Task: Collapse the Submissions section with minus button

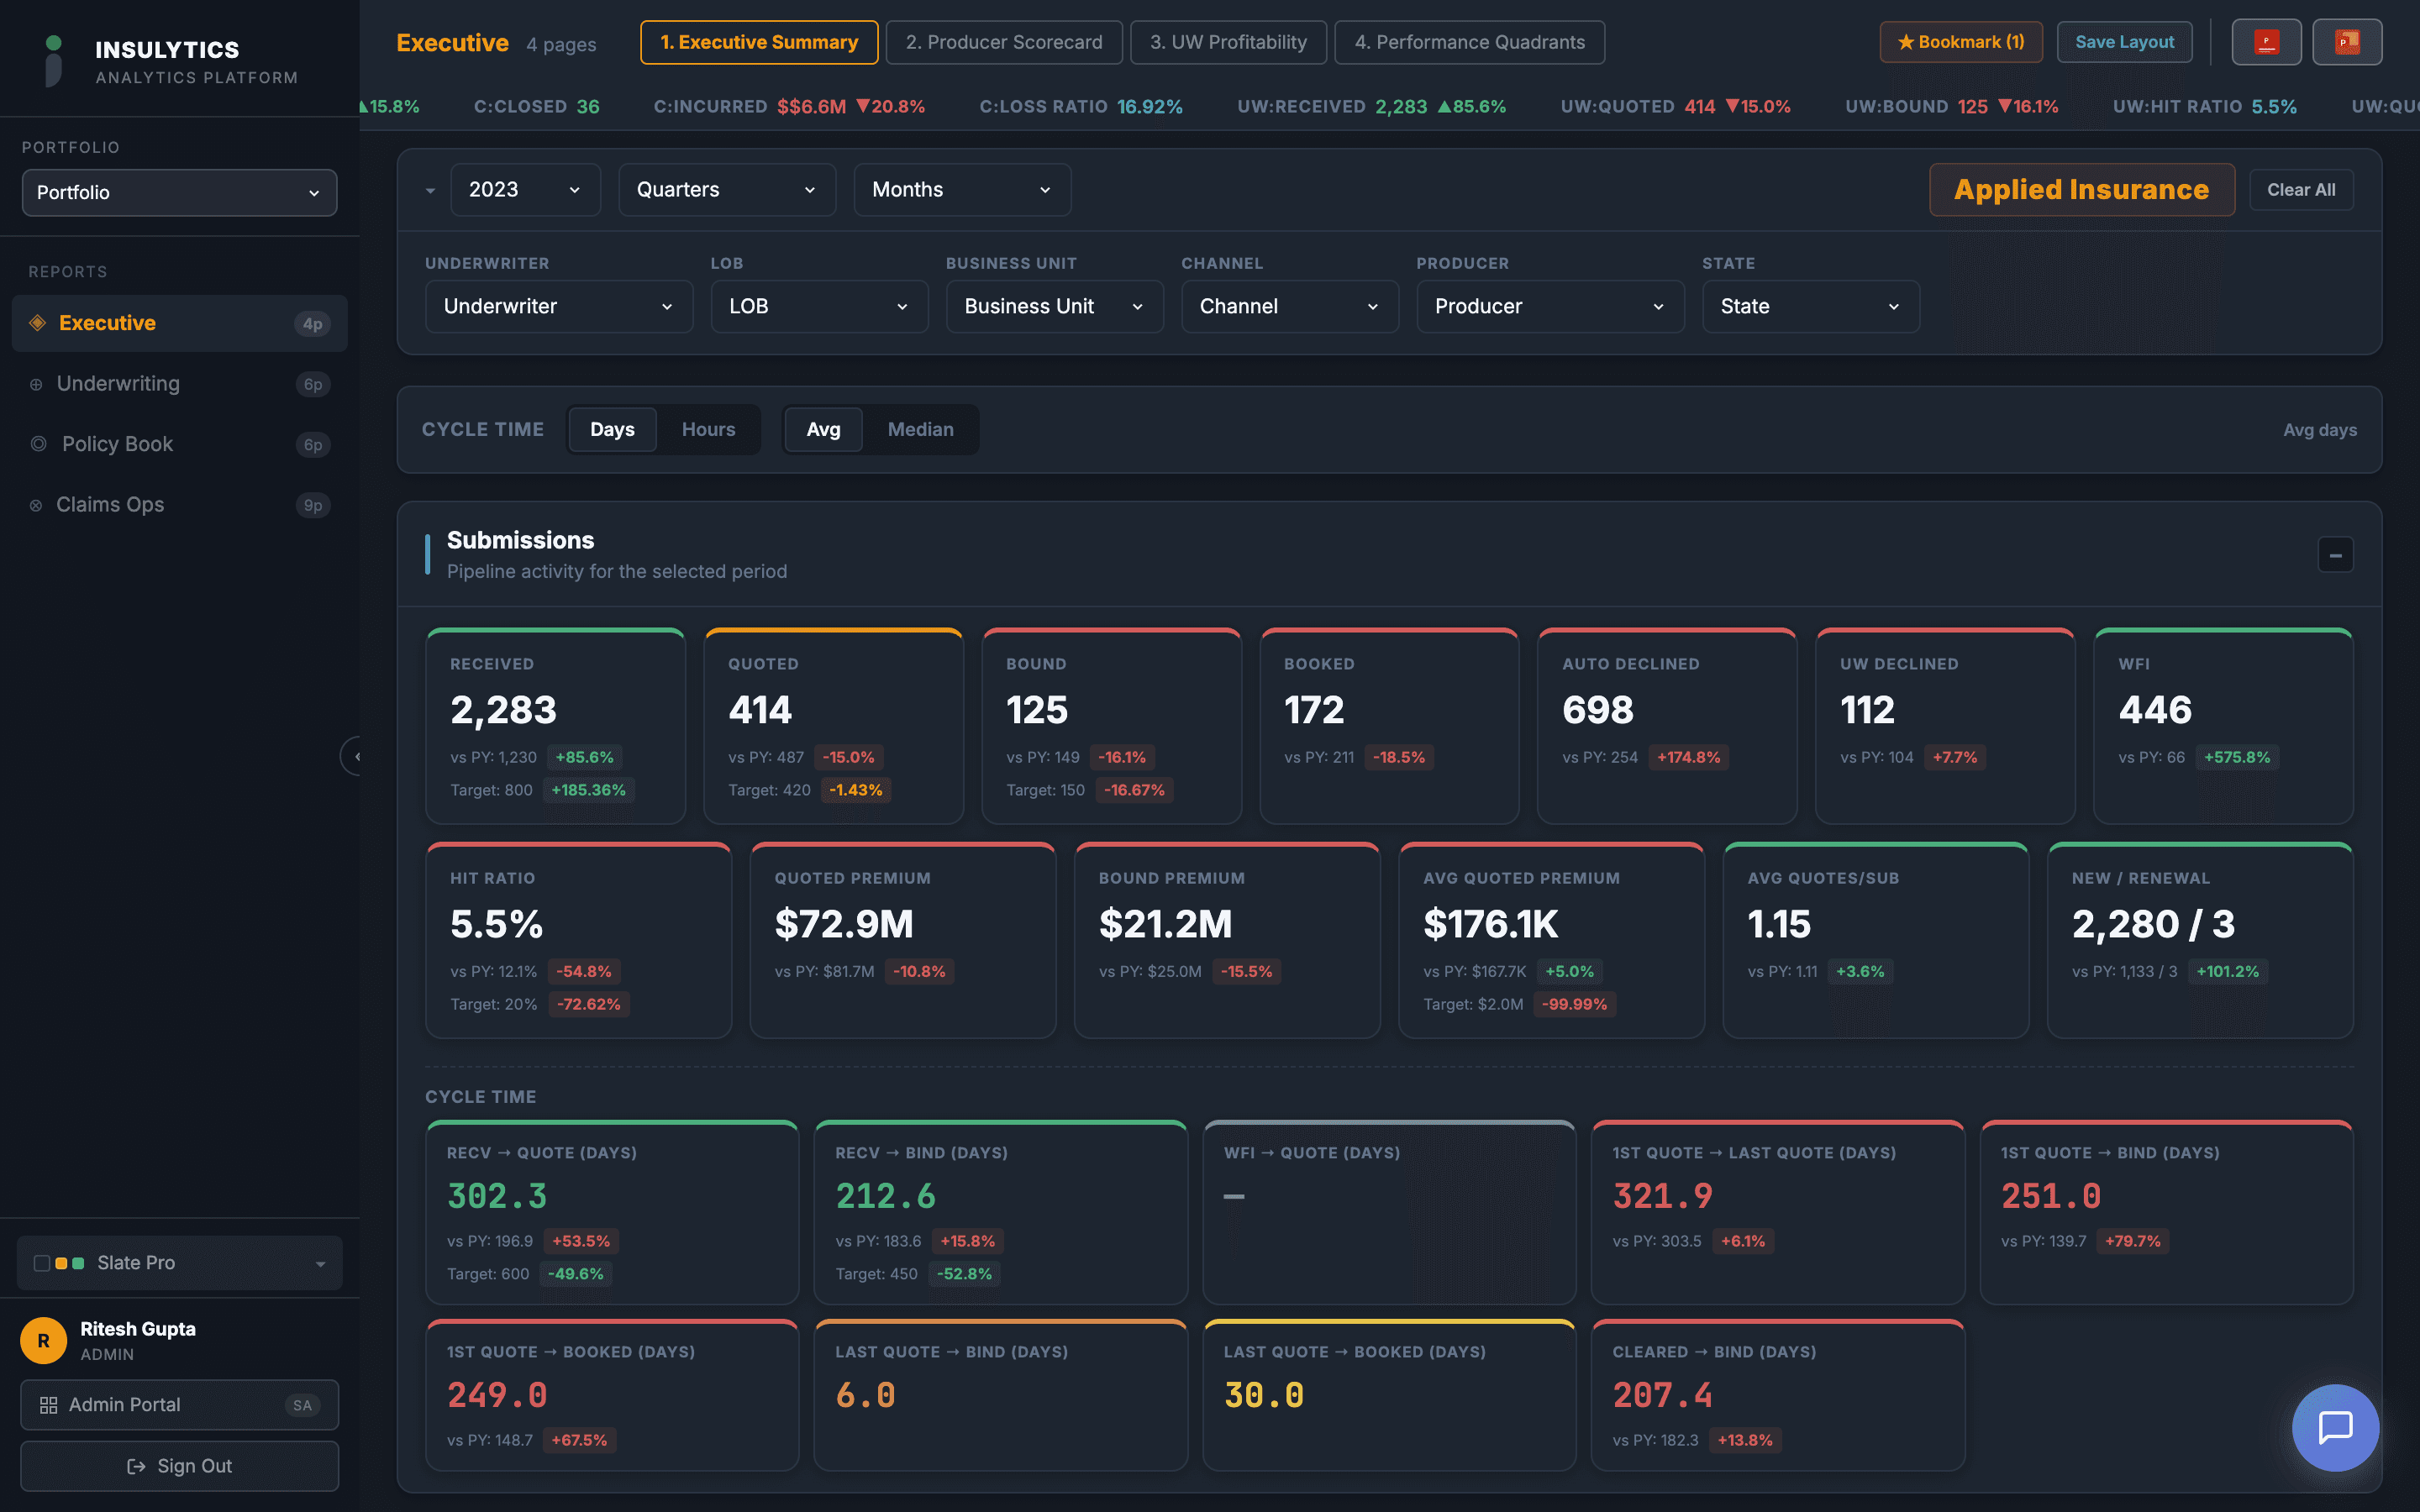Action: click(x=2335, y=555)
